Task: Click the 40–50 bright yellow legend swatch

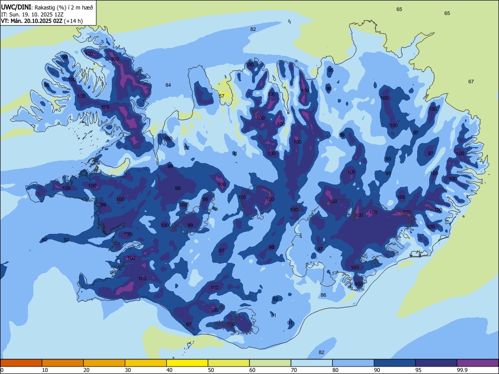Action: [x=187, y=363]
